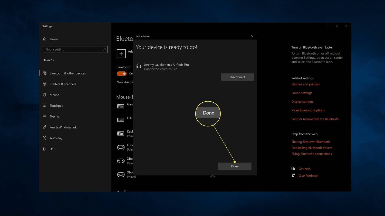The width and height of the screenshot is (385, 216).
Task: Click the Touchpad icon
Action: (x=44, y=105)
